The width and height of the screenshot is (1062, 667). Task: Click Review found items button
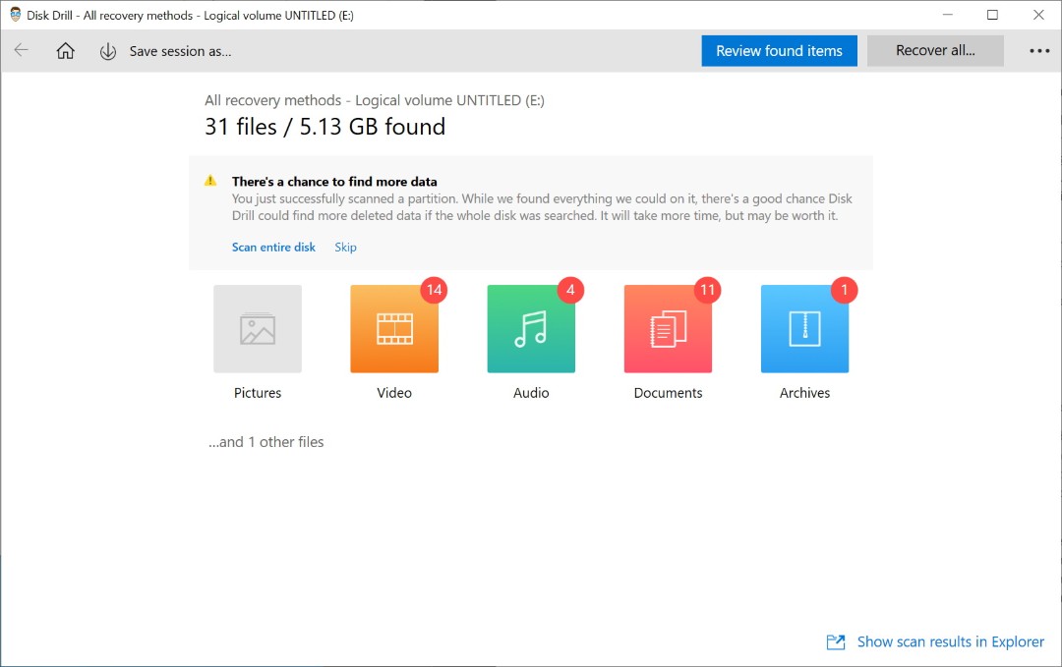(x=779, y=51)
